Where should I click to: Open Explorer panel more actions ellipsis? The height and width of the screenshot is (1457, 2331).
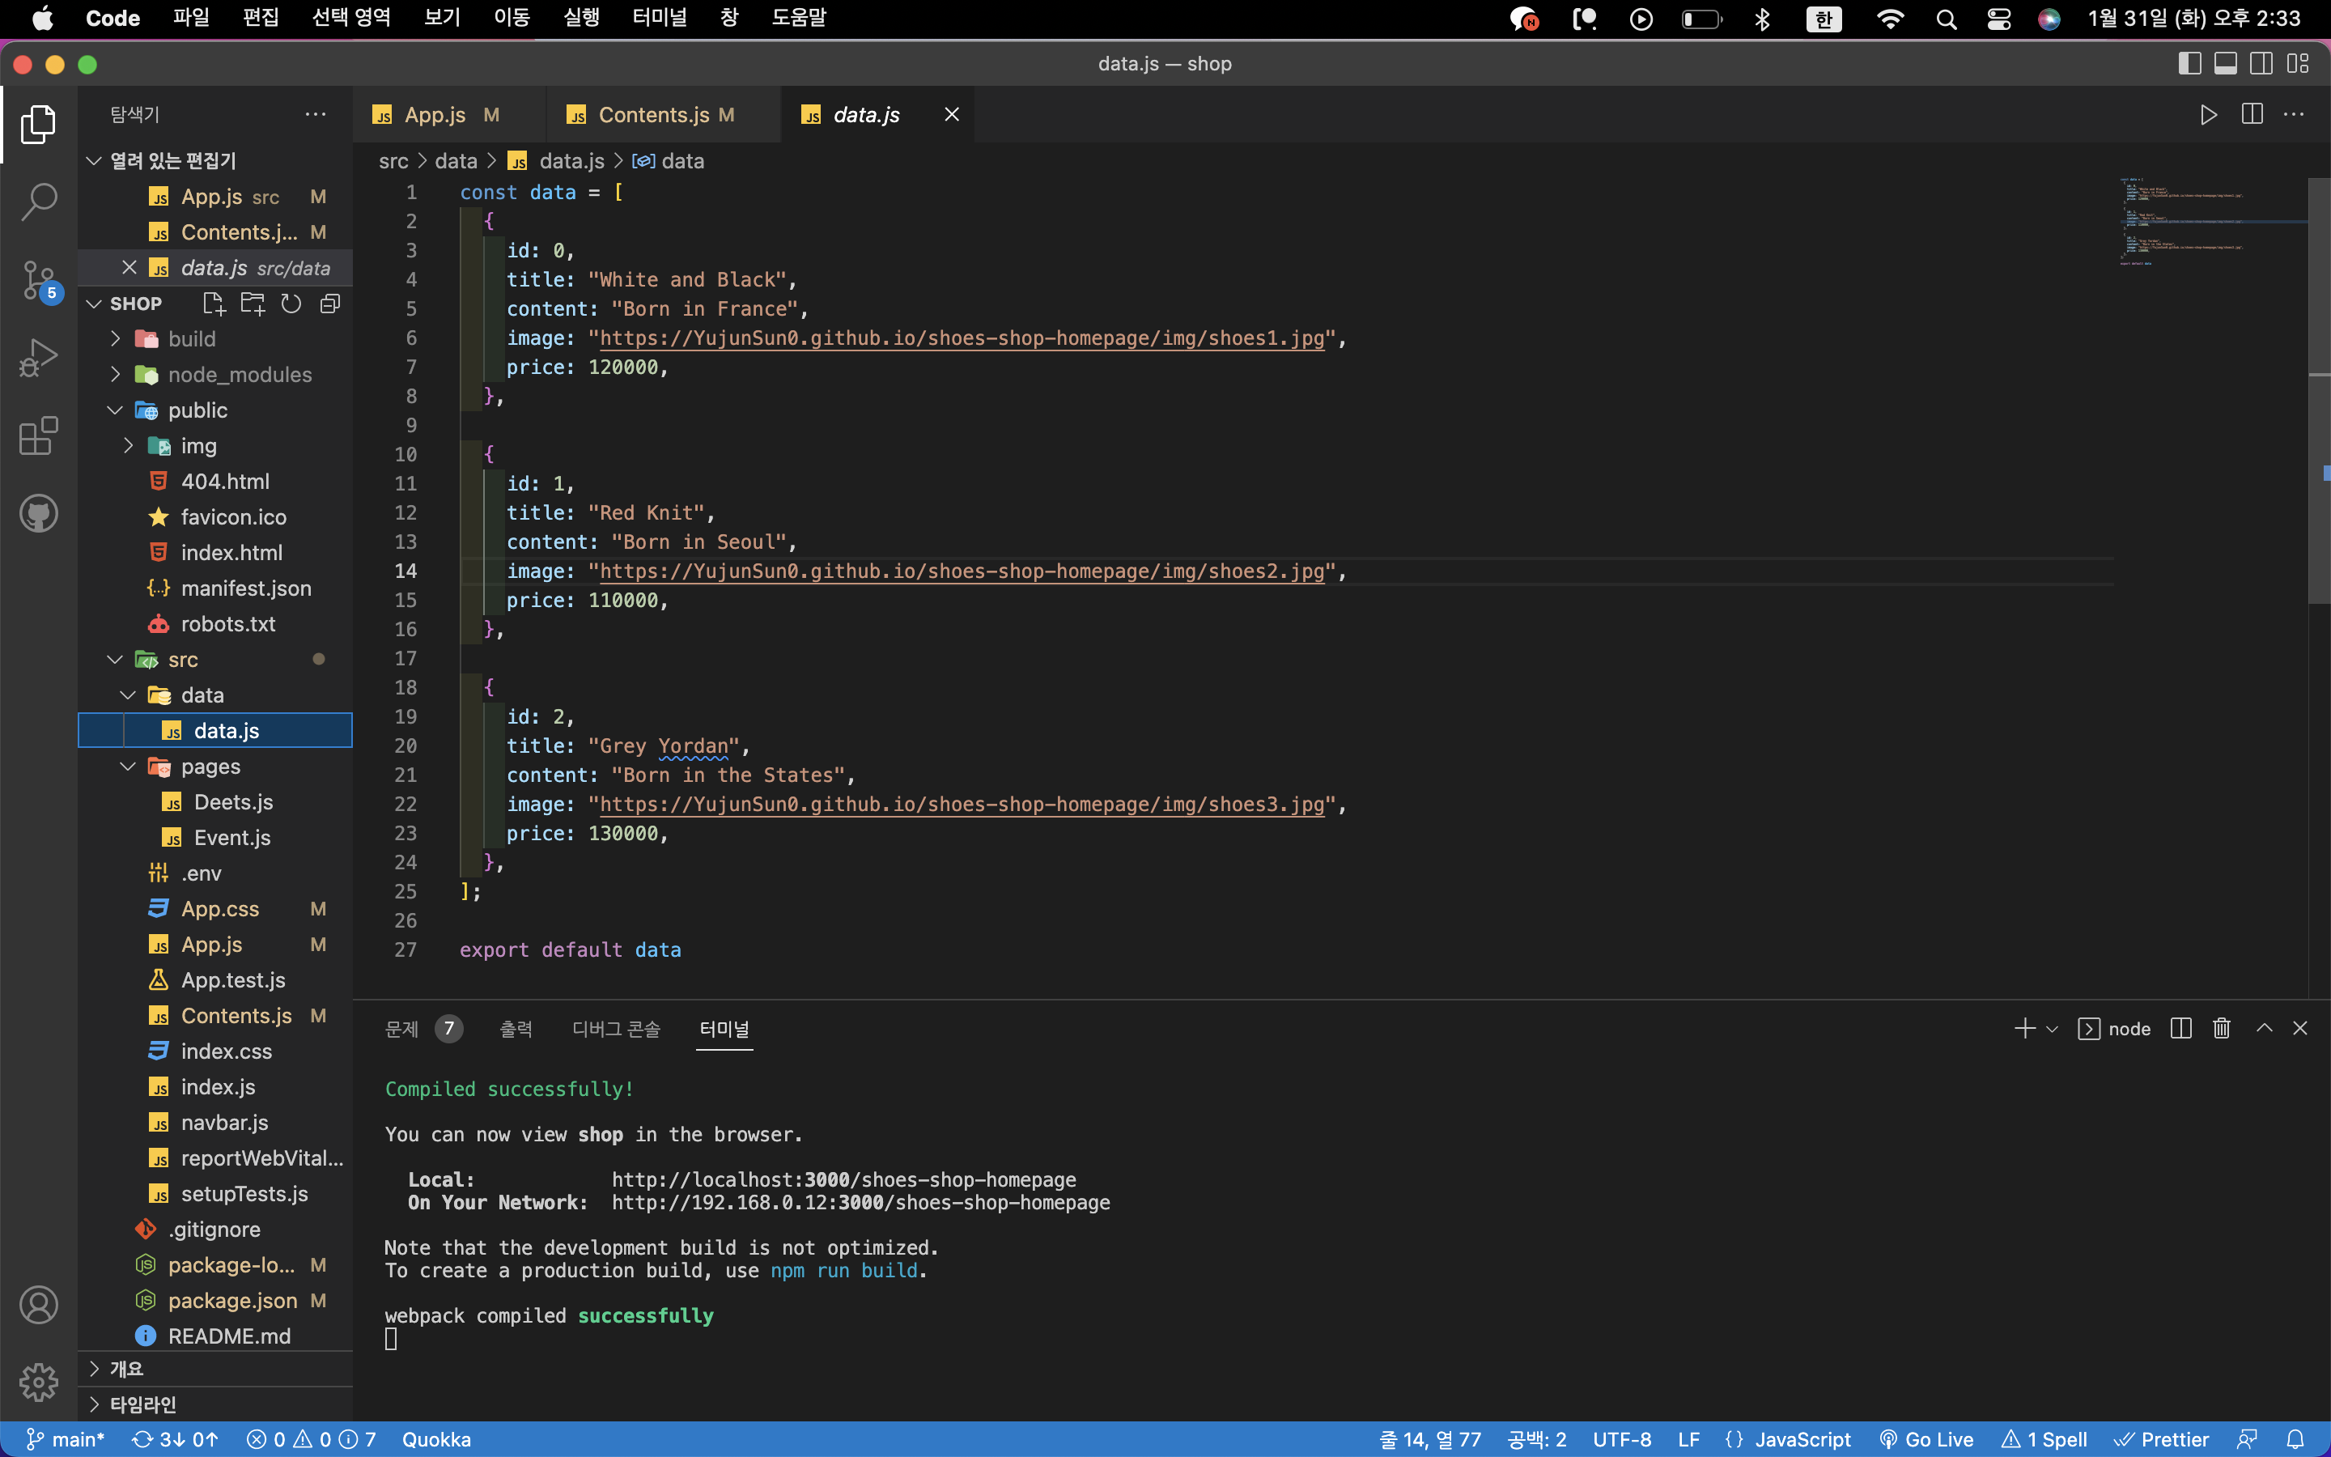click(316, 113)
